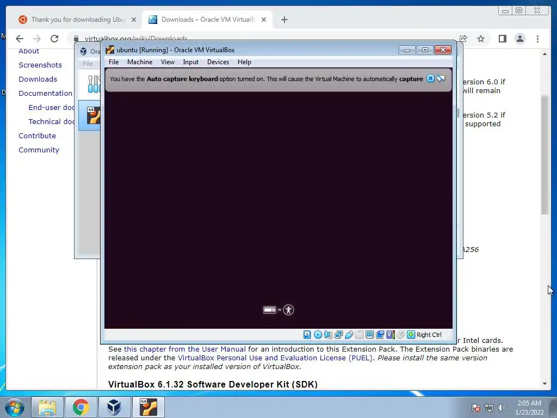Click the ubuntu VM title bar icon
Image resolution: width=557 pixels, height=418 pixels.
coord(110,50)
